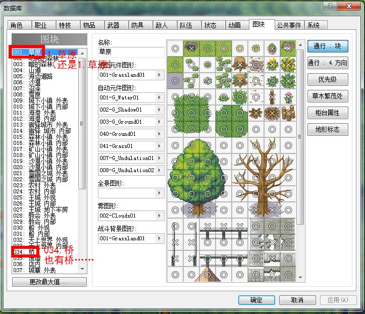This screenshot has width=365, height=314.
Task: Click the 名称 input field containing 草原
Action: click(x=131, y=51)
